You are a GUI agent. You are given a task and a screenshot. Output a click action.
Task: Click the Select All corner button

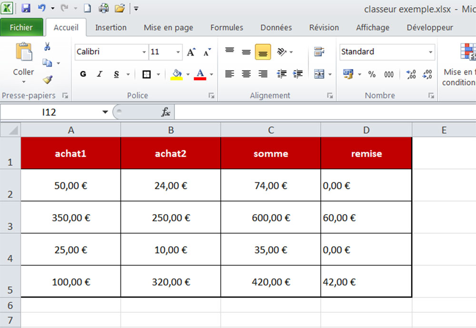pos(10,130)
